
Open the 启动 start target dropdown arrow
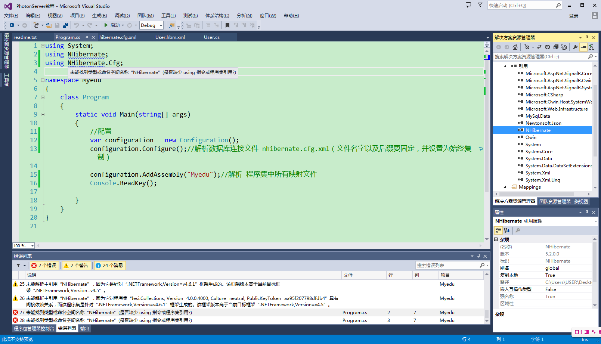(x=123, y=25)
